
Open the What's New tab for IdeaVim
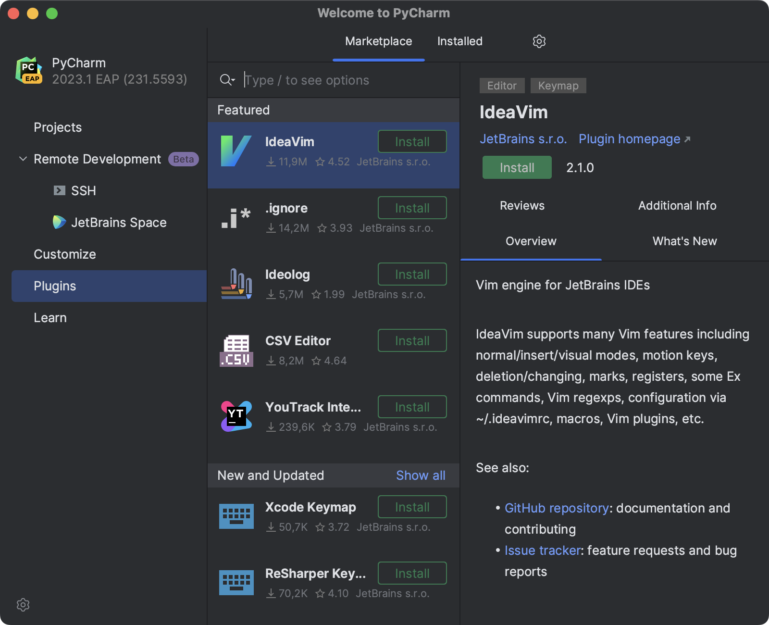(684, 241)
